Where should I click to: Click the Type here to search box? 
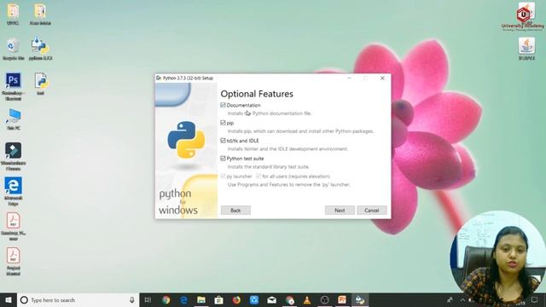coord(78,300)
